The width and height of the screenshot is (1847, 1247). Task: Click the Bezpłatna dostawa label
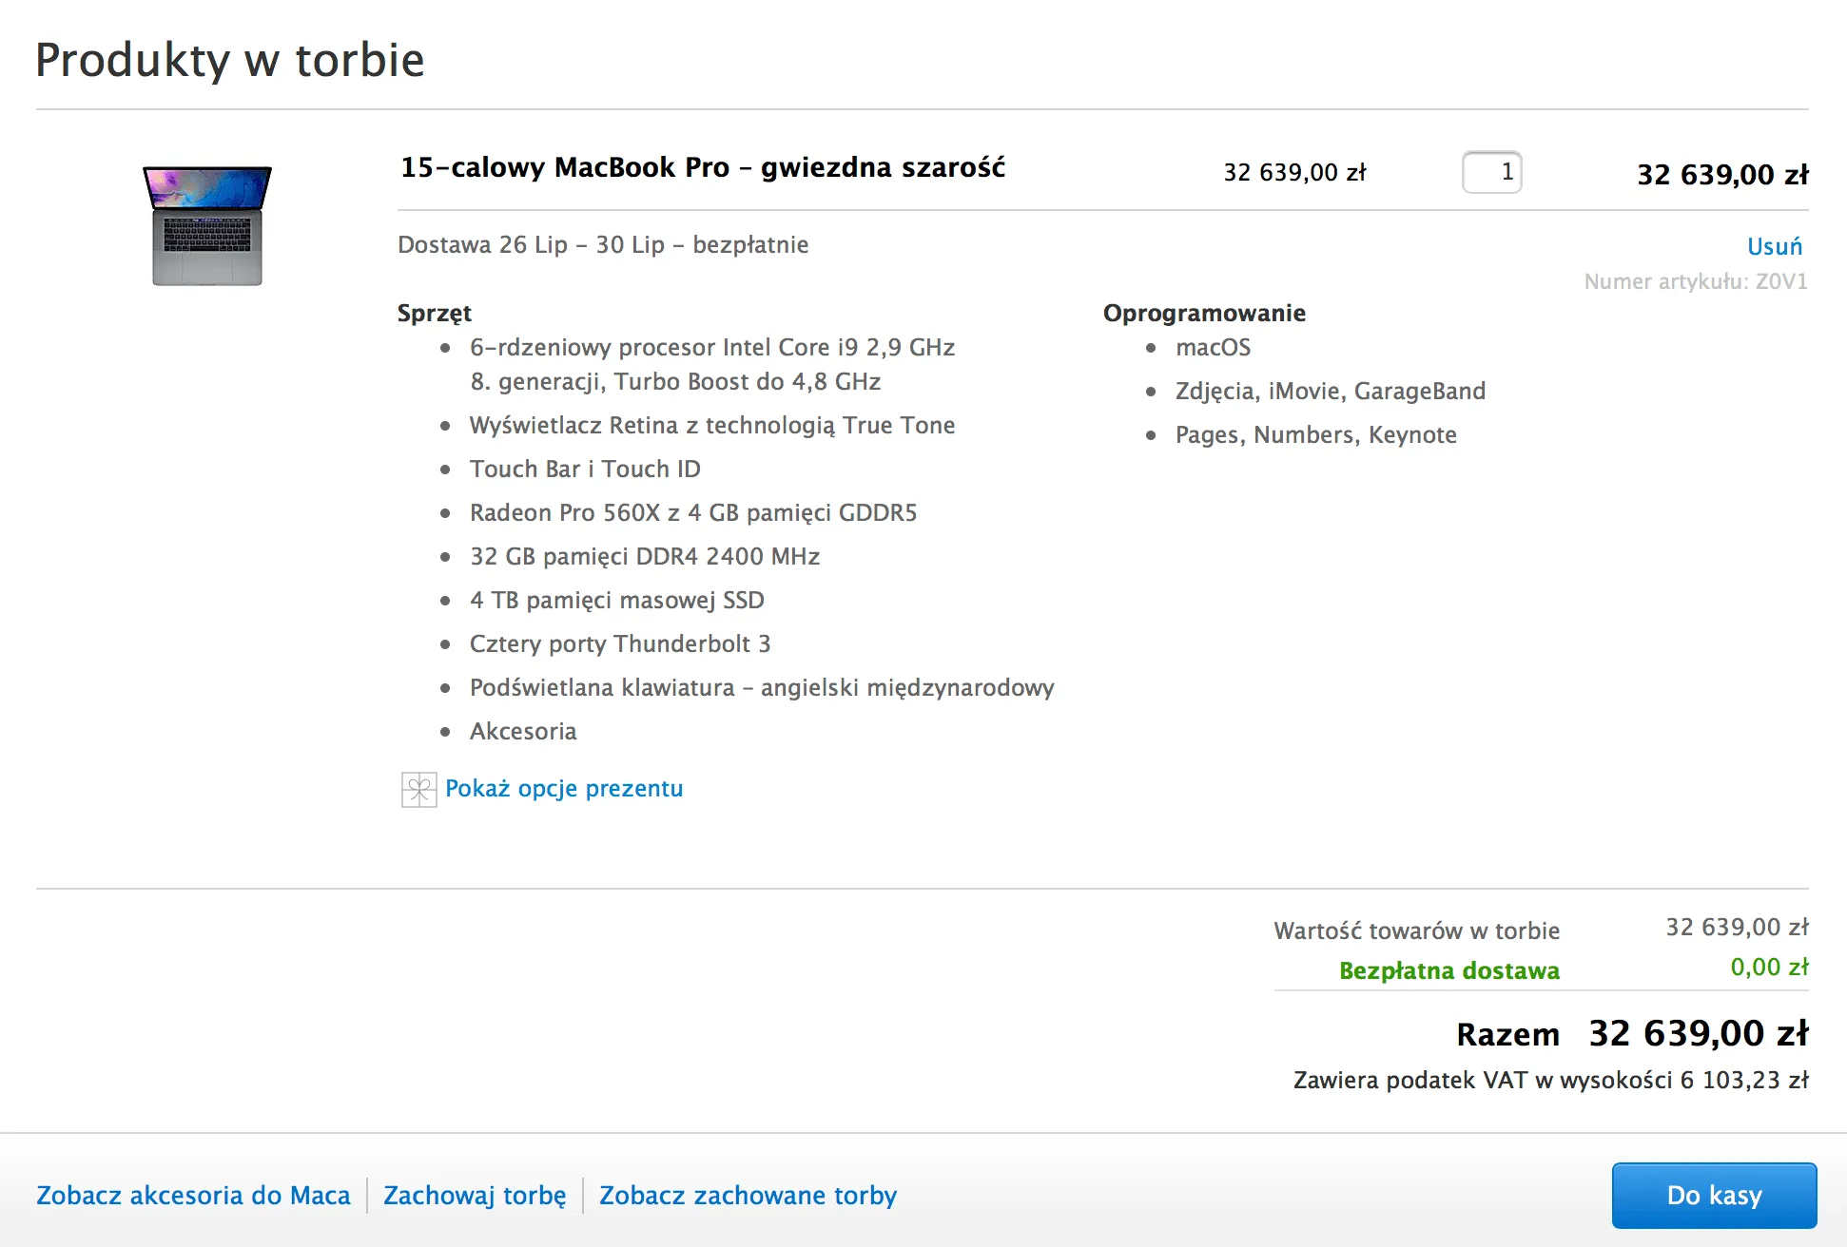(1449, 970)
